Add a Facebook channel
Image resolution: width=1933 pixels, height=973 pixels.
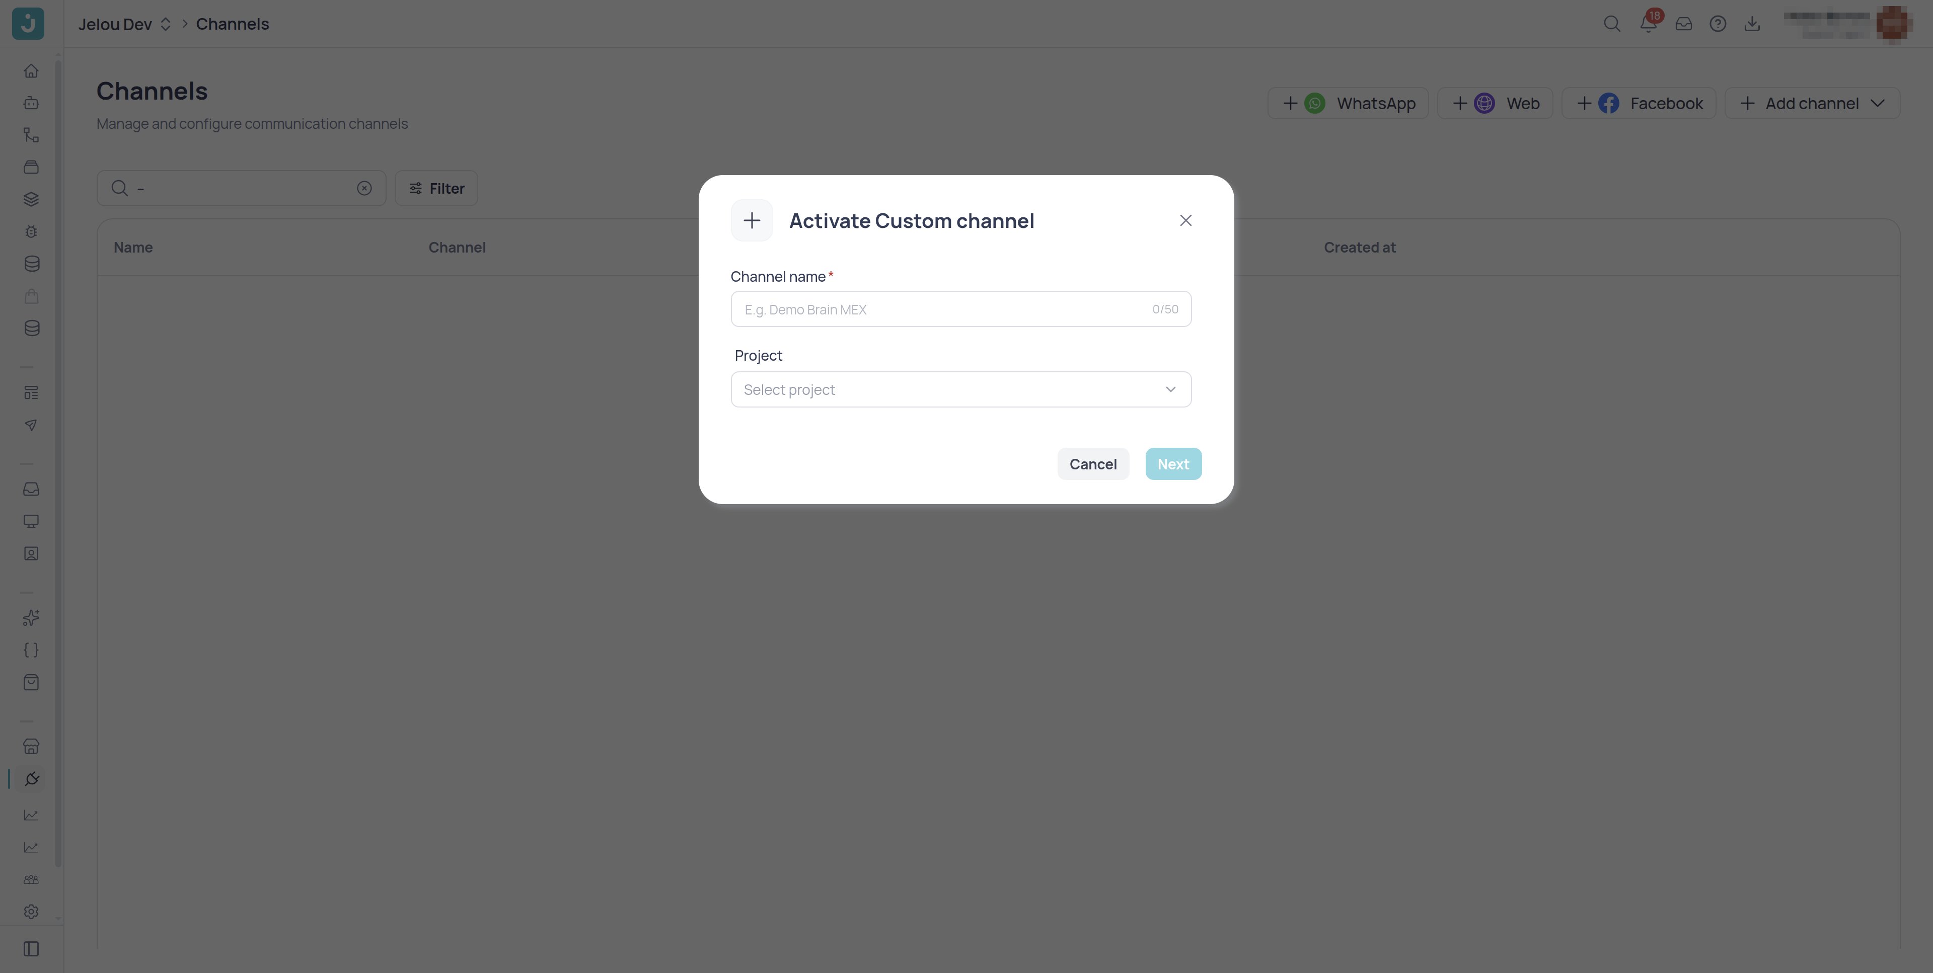click(x=1639, y=104)
